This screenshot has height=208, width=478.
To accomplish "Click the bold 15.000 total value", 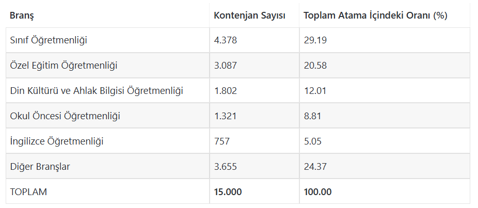I will pyautogui.click(x=228, y=192).
